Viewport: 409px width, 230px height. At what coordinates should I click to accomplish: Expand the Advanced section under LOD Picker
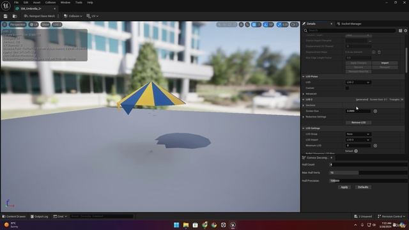click(x=304, y=94)
